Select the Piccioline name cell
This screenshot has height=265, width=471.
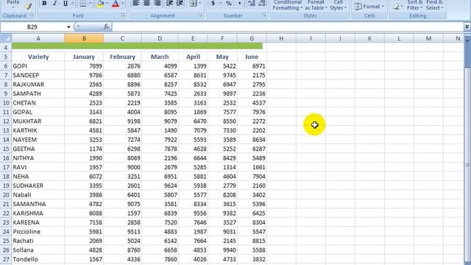38,232
